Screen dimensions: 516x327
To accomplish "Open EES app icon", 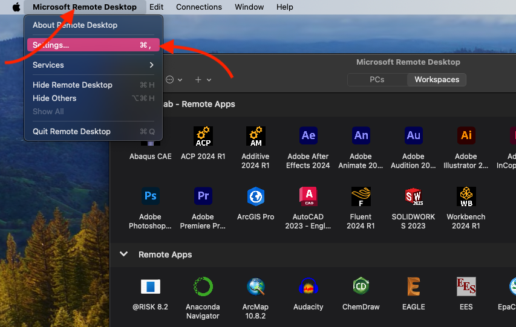I will (x=466, y=287).
